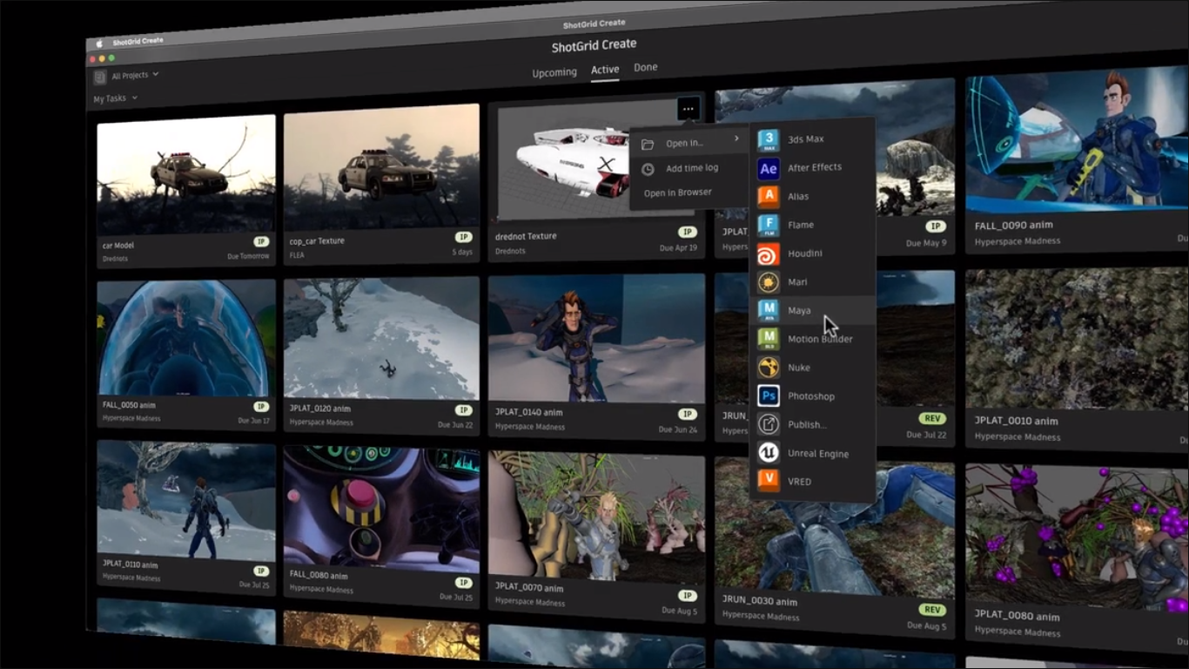Image resolution: width=1189 pixels, height=669 pixels.
Task: Click the Mari app icon
Action: [x=769, y=282]
